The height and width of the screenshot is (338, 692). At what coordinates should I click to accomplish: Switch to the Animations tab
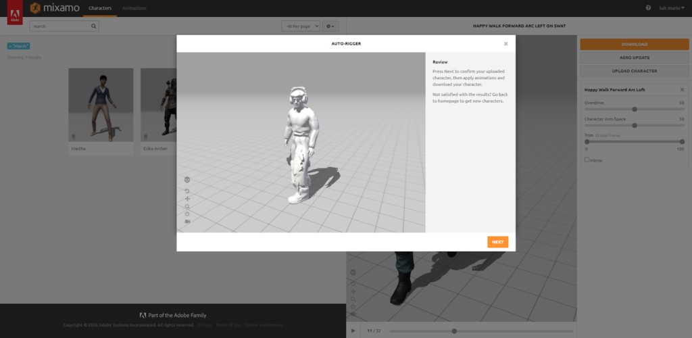coord(134,8)
